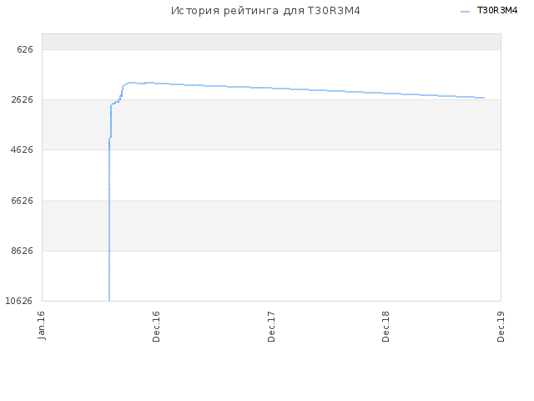
Task: Click the rating line above Dec.18
Action: point(385,93)
